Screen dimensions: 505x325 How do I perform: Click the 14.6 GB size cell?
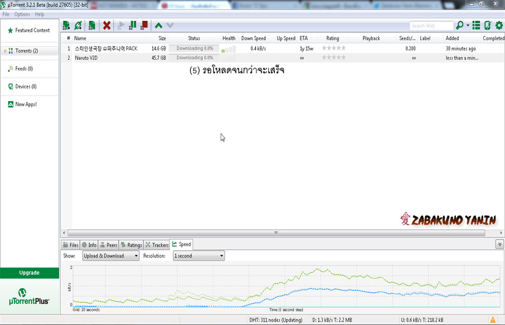pos(159,48)
